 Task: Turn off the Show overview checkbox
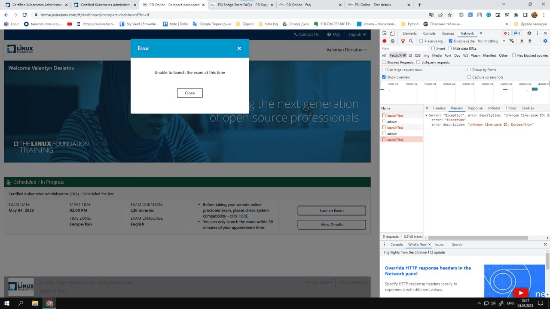[x=384, y=77]
